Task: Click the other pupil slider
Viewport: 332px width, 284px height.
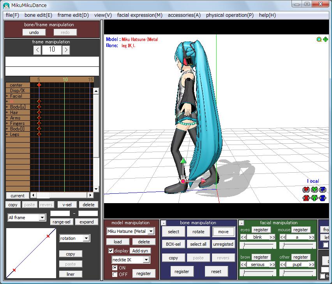Action: [297, 273]
